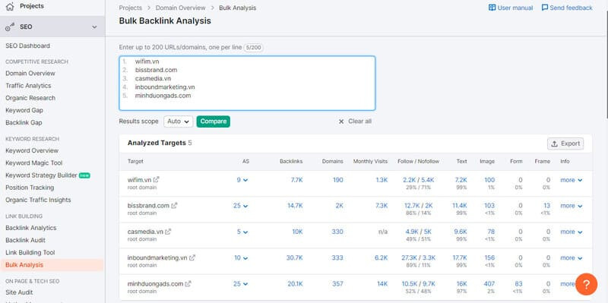Expand more info for casmedia.vn row
This screenshot has height=303, width=608.
(x=572, y=232)
